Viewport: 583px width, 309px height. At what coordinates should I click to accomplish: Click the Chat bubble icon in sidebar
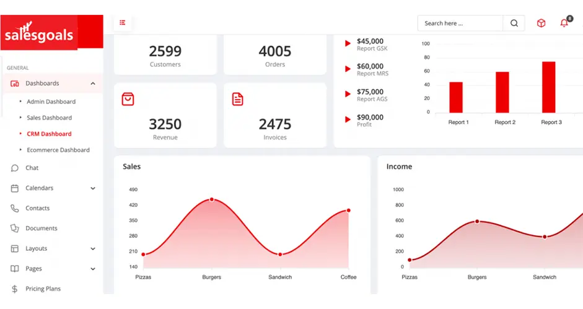(15, 168)
